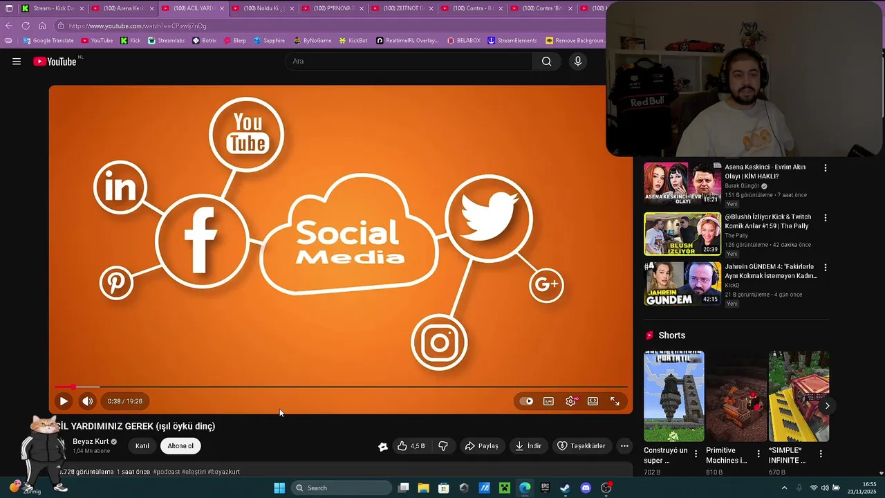Open options for Jahrein Gündem recommendation
This screenshot has height=498, width=885.
[825, 268]
